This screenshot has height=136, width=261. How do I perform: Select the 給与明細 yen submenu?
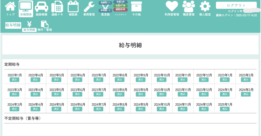click(29, 26)
